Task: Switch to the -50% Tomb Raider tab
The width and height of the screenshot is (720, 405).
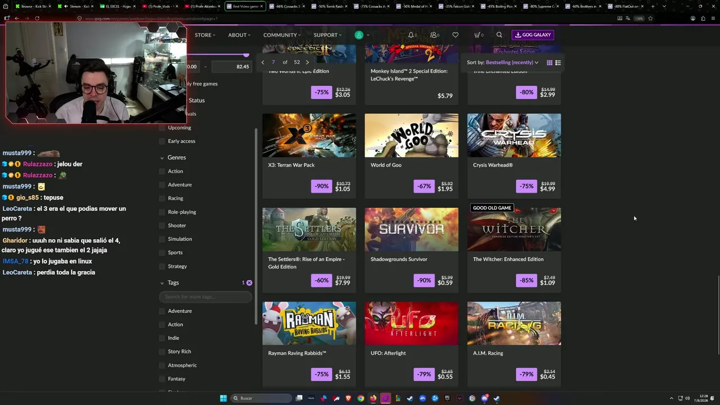Action: point(329,6)
